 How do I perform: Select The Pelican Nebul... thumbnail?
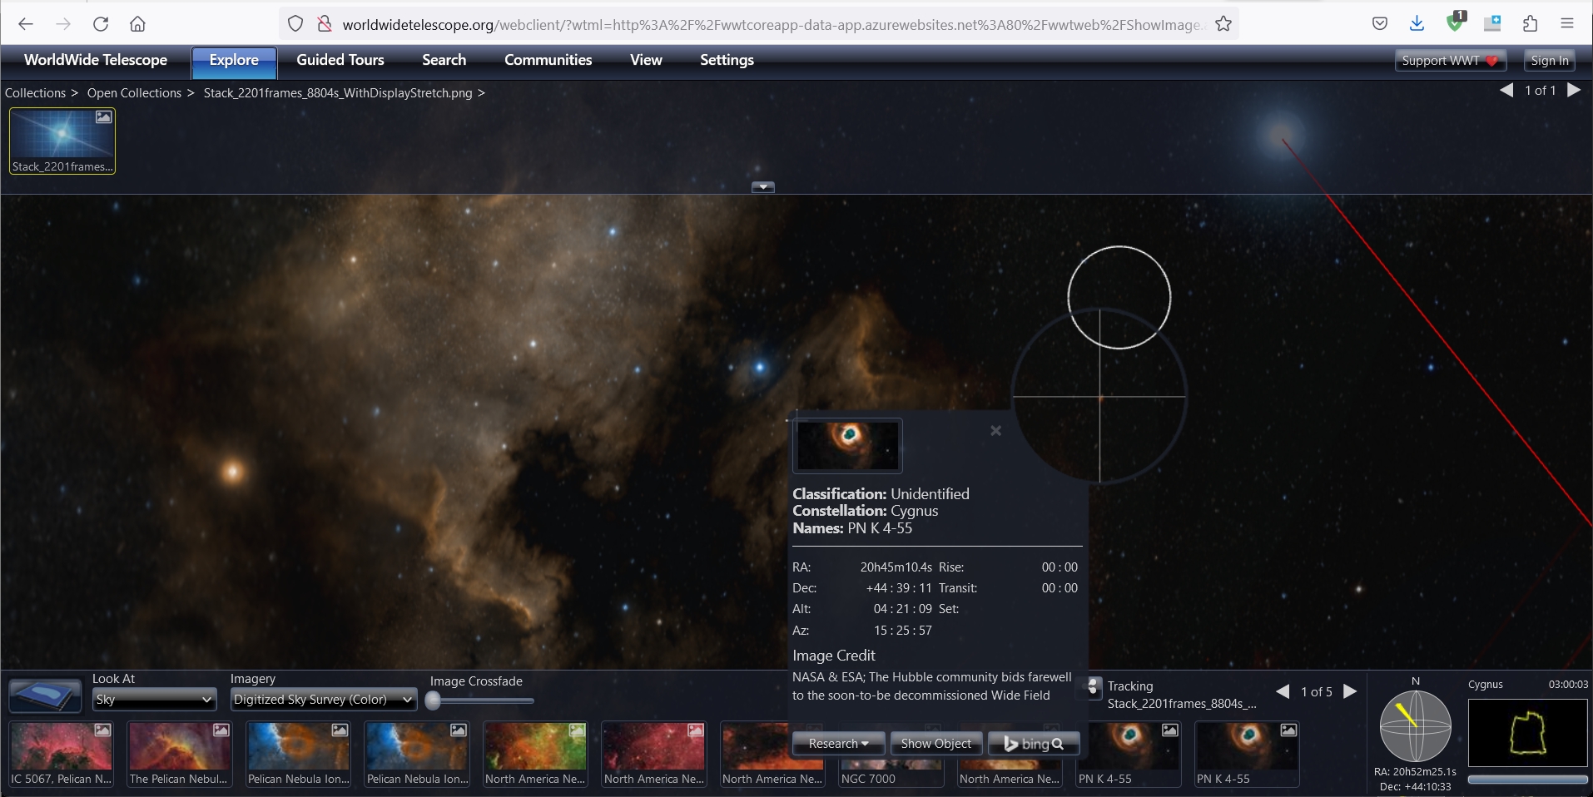click(180, 754)
